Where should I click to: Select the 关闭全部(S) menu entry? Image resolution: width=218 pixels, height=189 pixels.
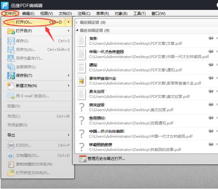click(38, 125)
